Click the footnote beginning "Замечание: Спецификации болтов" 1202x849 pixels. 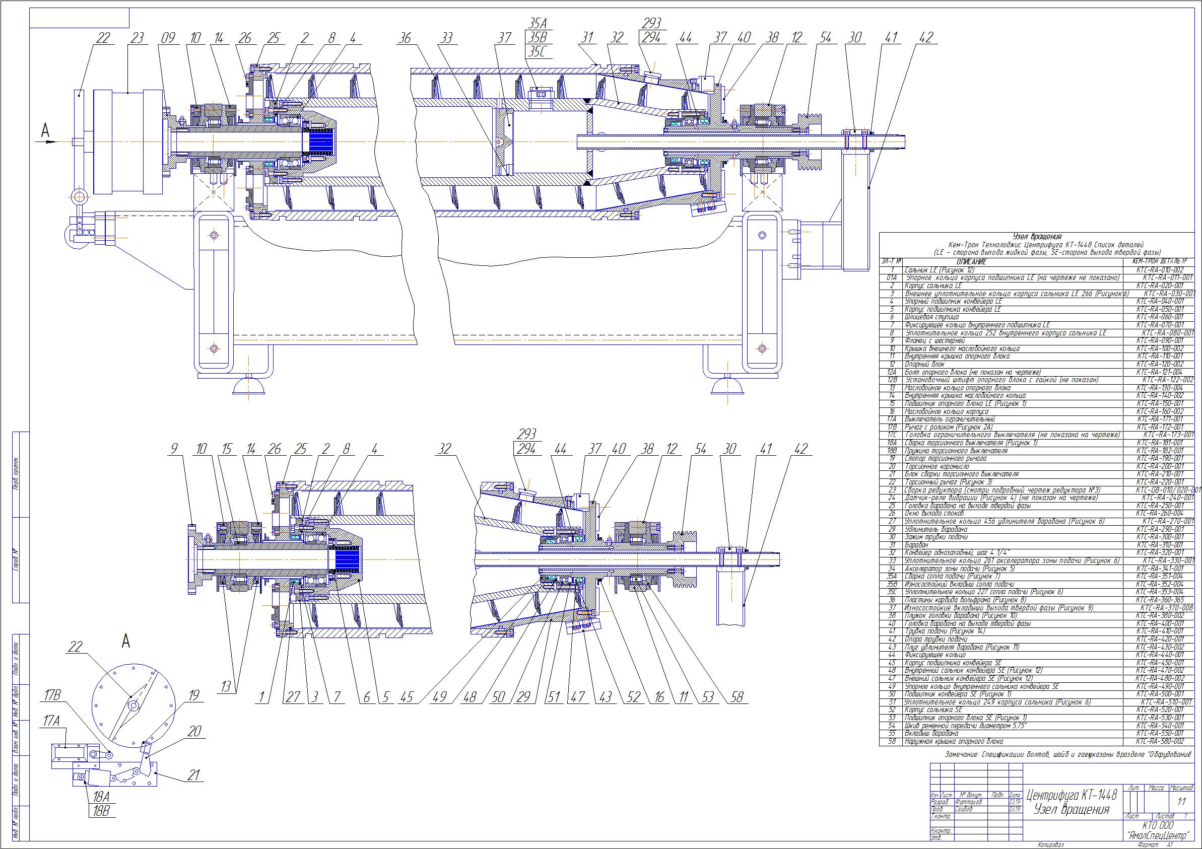point(1067,754)
